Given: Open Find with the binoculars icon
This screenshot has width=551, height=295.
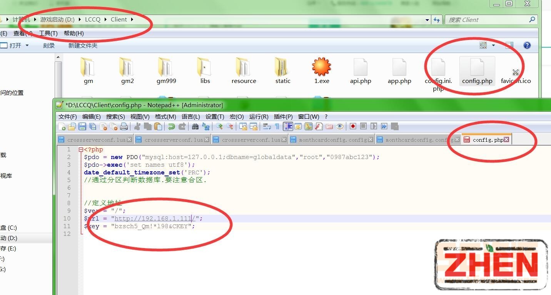Looking at the screenshot, I should tap(195, 126).
